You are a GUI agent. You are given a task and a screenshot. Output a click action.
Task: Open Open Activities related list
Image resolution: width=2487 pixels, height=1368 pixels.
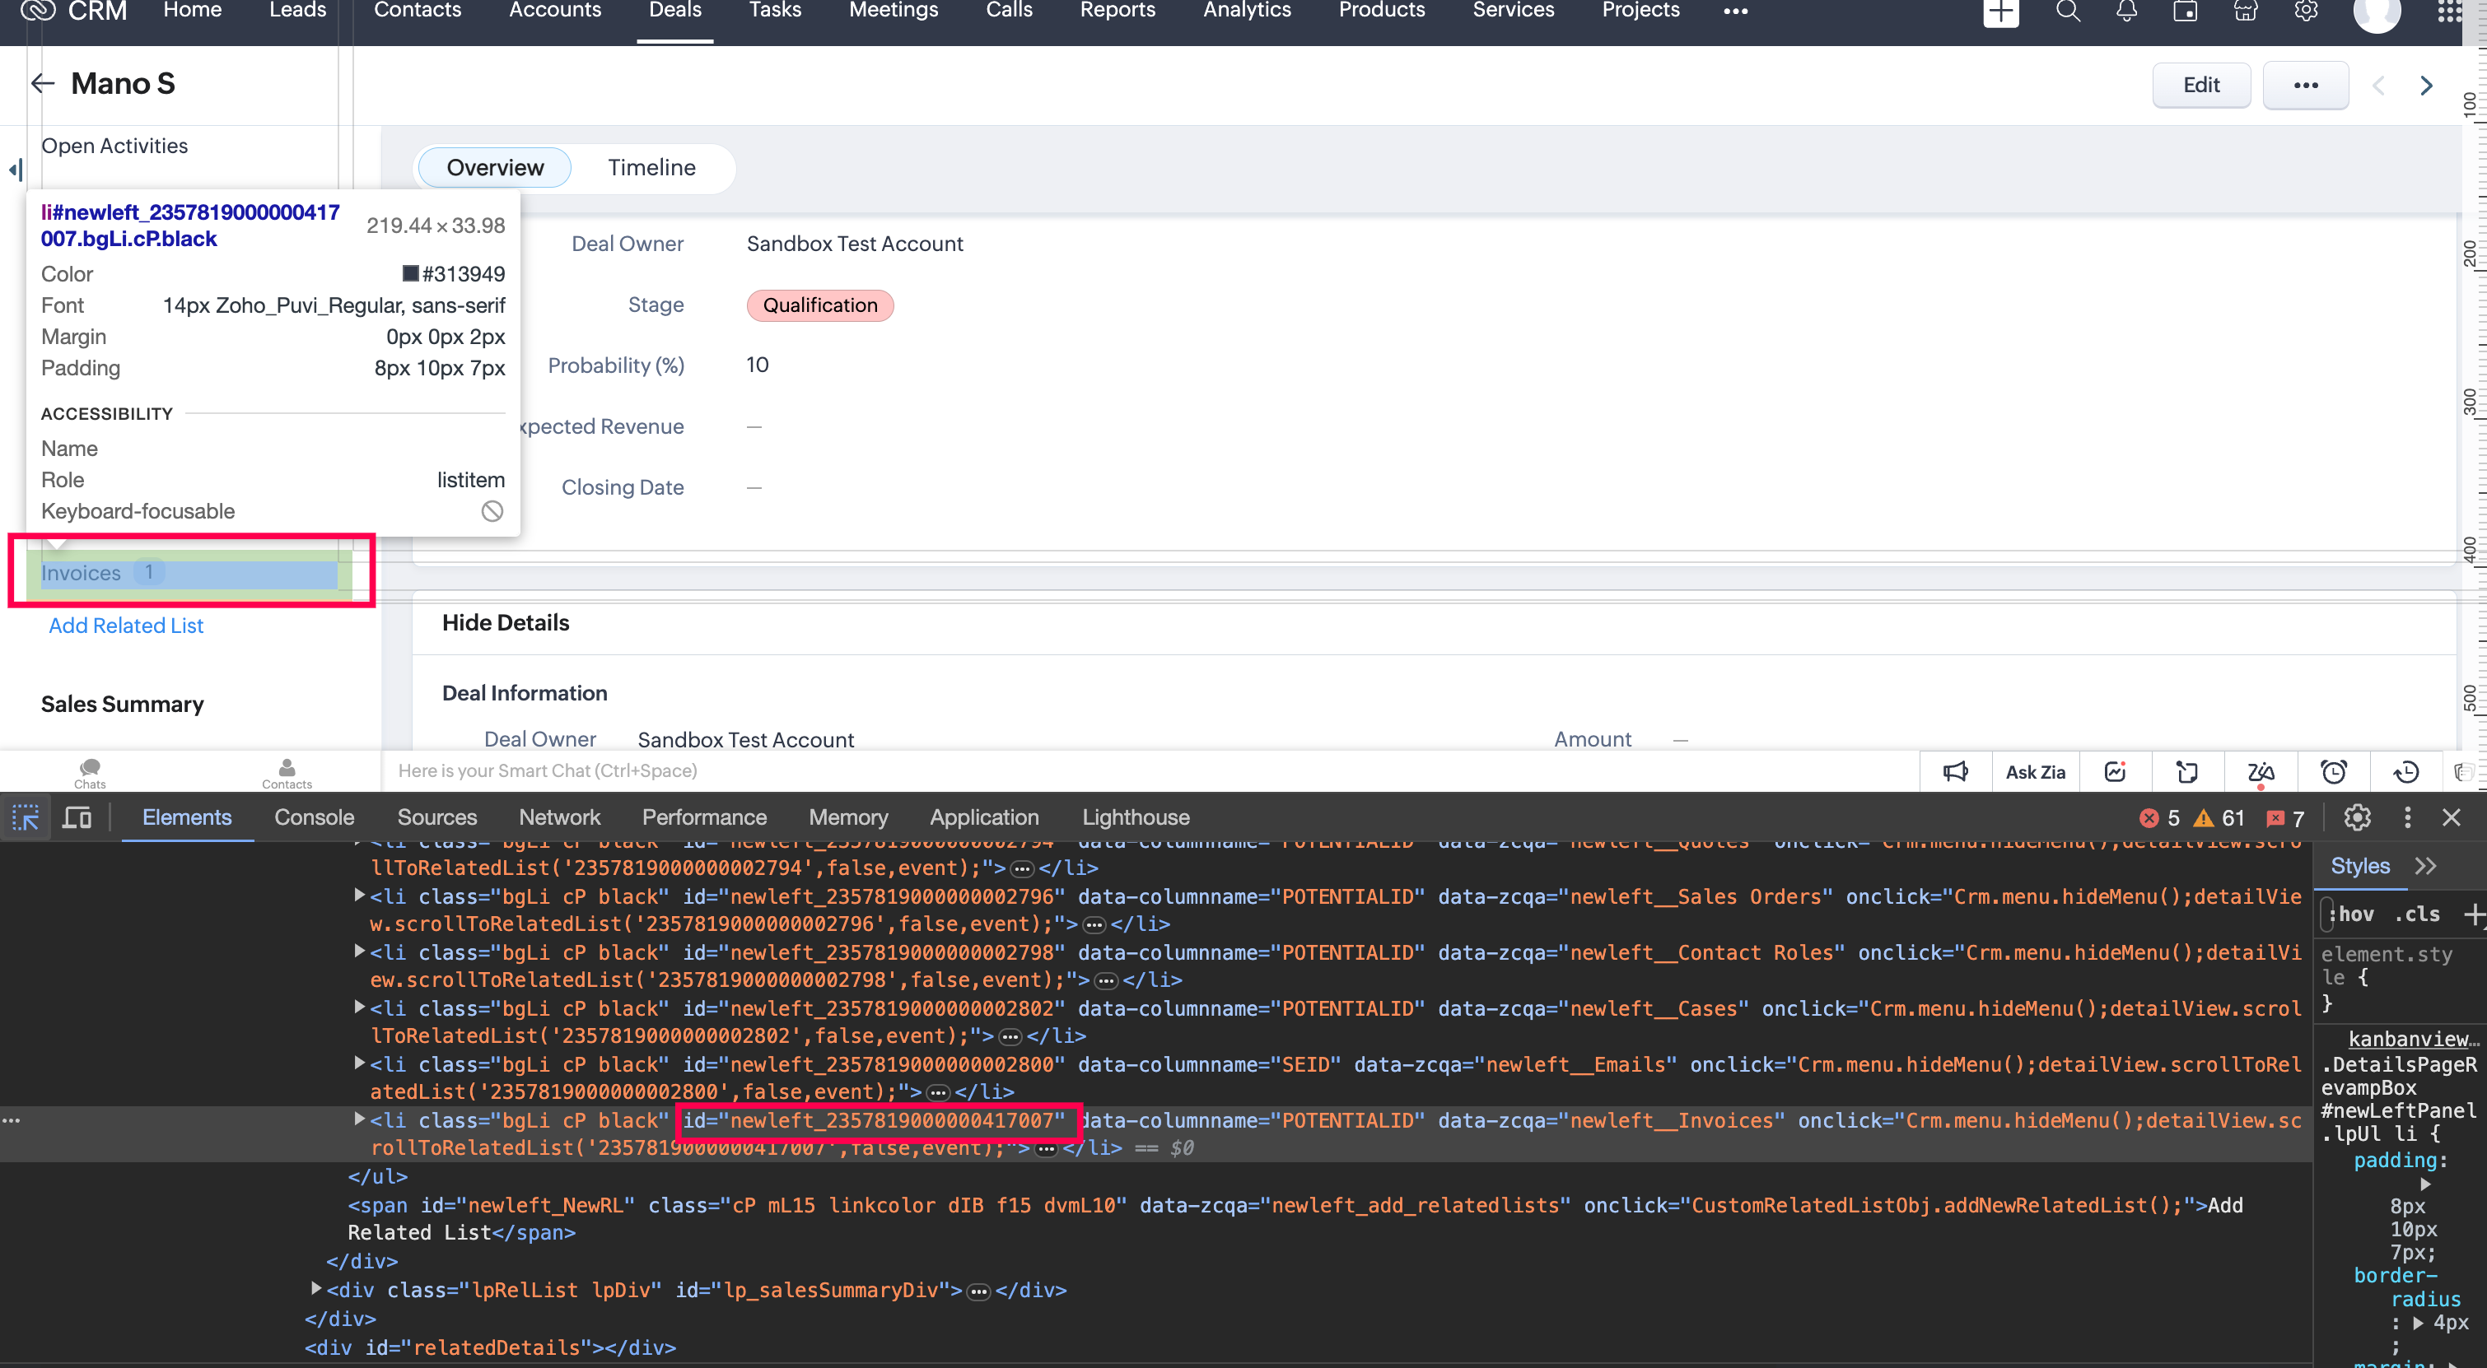coord(115,147)
